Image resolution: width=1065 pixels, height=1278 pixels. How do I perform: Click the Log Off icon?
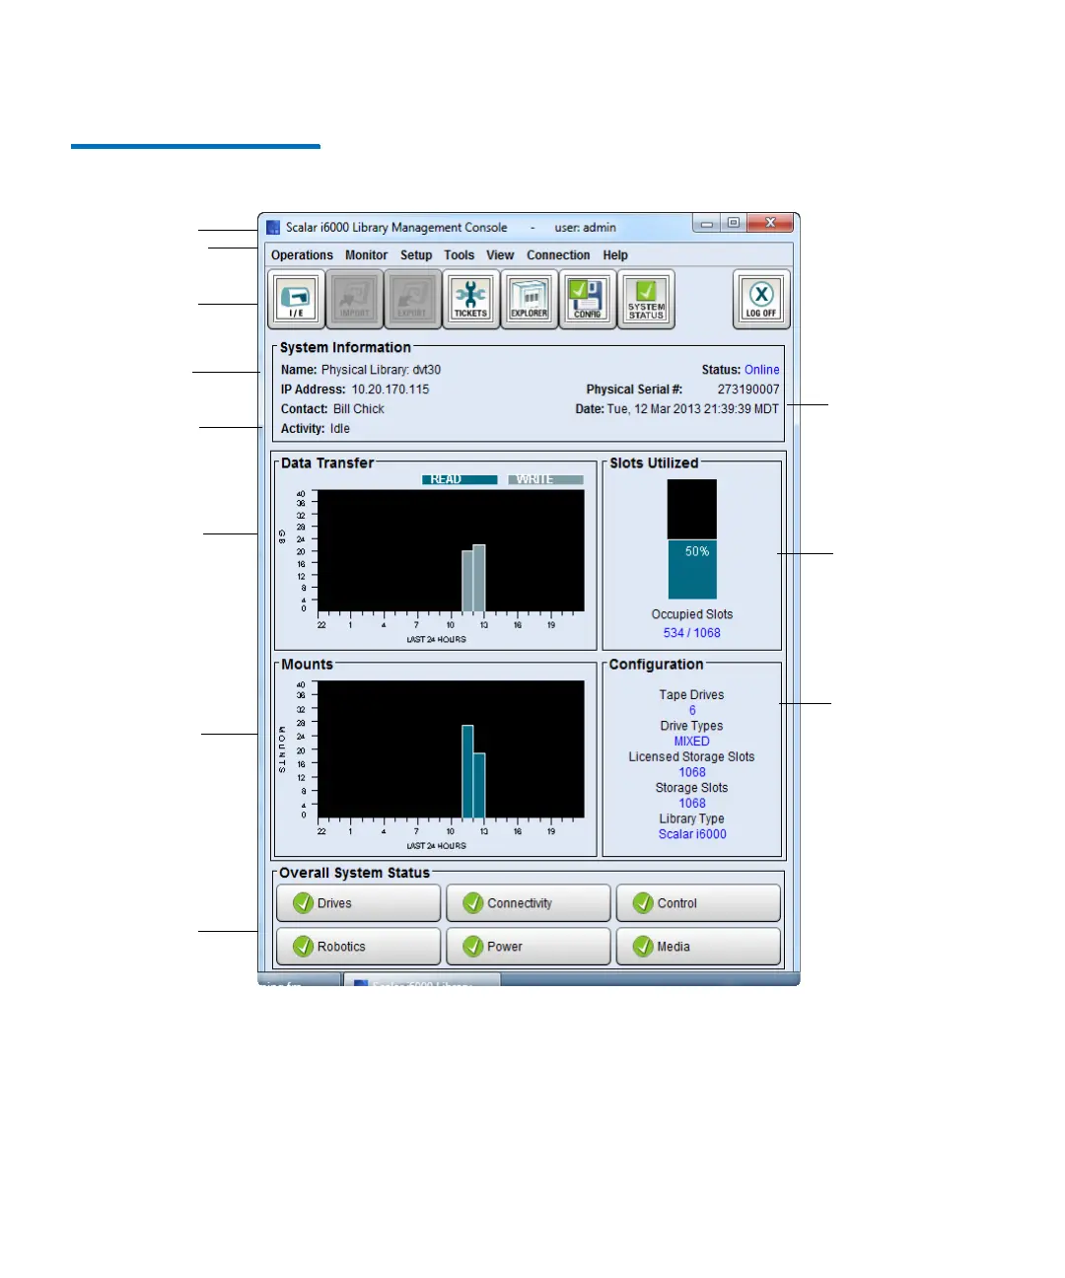click(x=761, y=299)
